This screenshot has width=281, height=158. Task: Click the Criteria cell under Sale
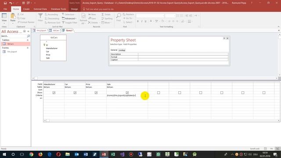tap(127, 96)
